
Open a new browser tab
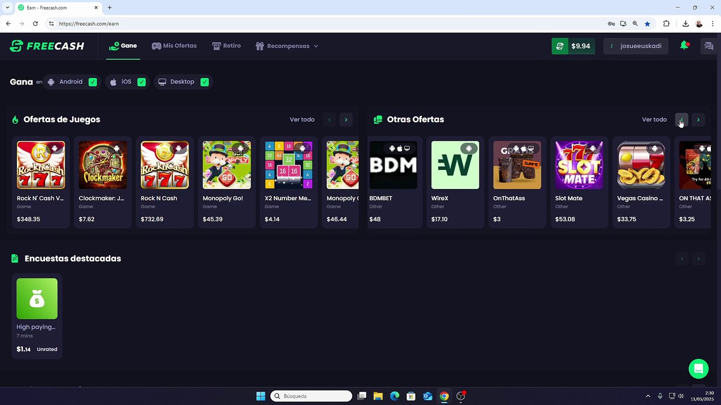coord(109,8)
